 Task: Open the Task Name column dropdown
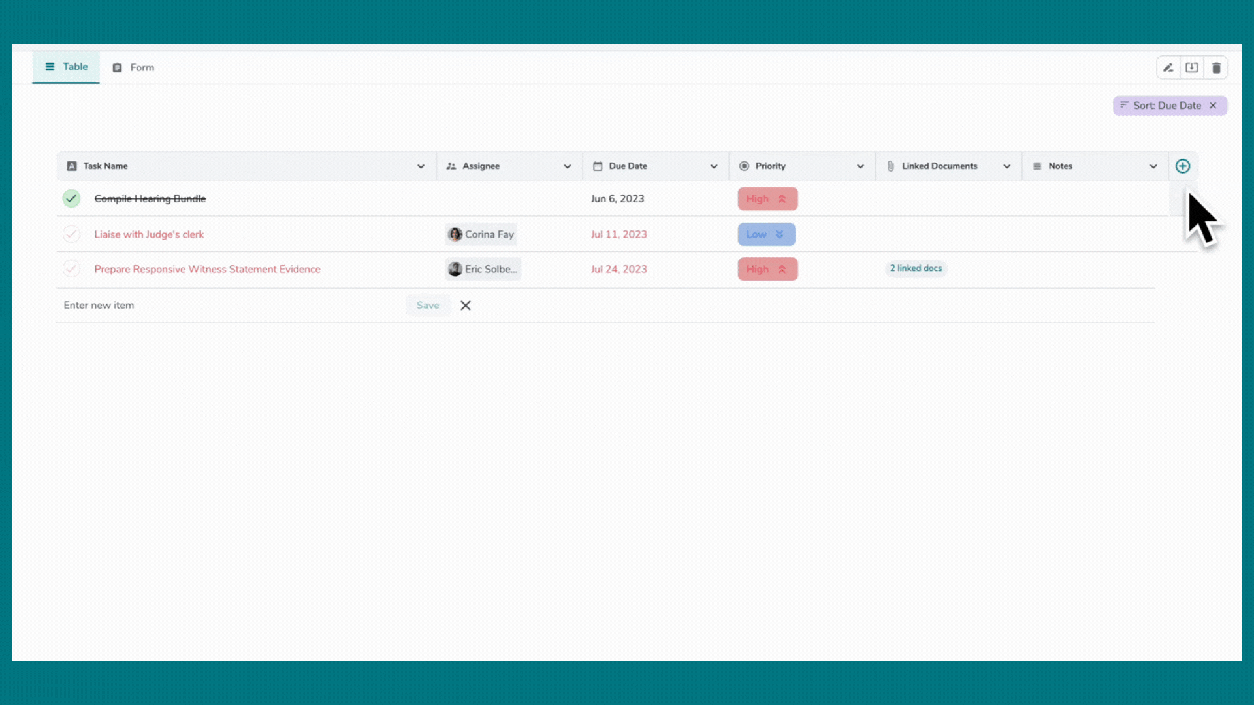pyautogui.click(x=421, y=166)
